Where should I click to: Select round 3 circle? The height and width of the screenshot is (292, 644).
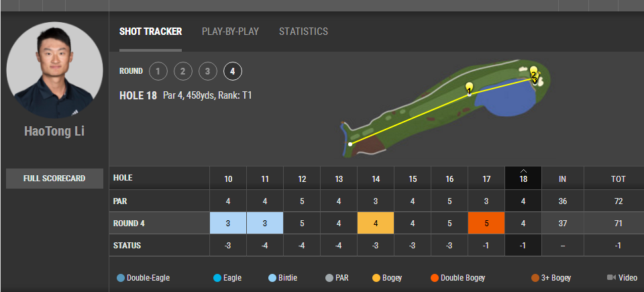coord(208,71)
